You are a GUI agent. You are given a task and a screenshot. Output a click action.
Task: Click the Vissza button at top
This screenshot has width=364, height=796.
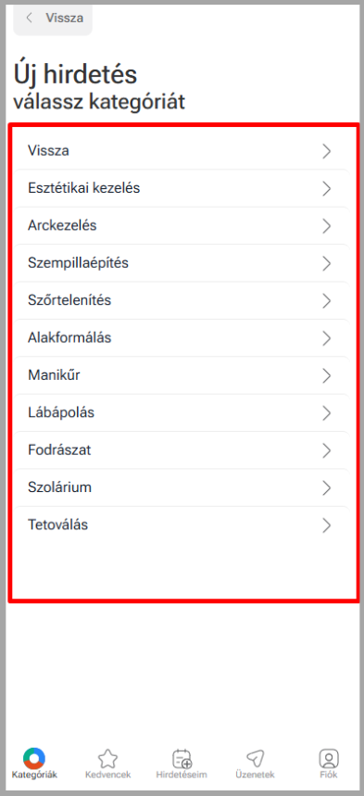coord(53,19)
